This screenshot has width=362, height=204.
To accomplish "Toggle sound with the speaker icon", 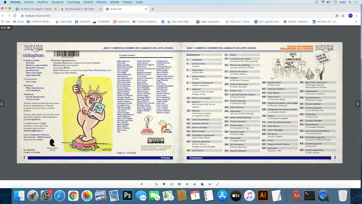I will tap(210, 184).
